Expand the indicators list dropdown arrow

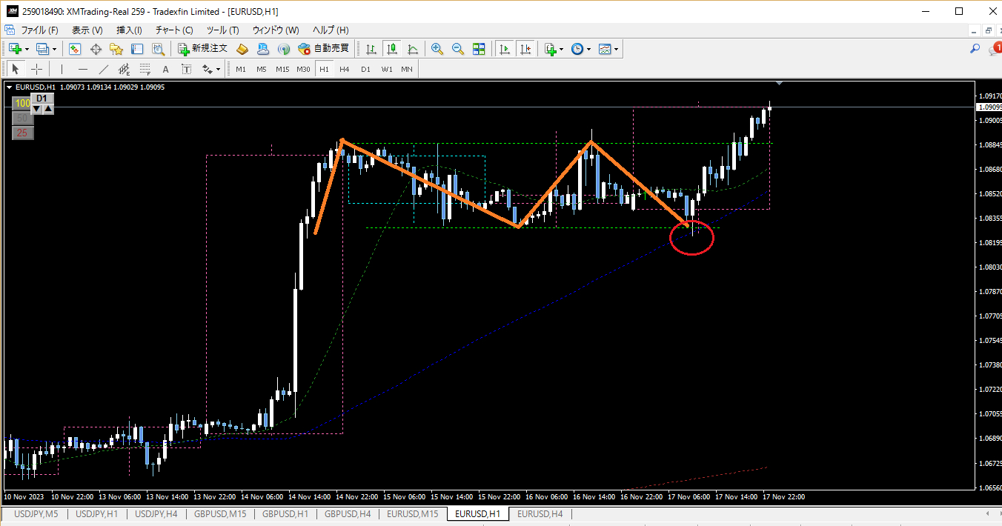click(x=562, y=49)
